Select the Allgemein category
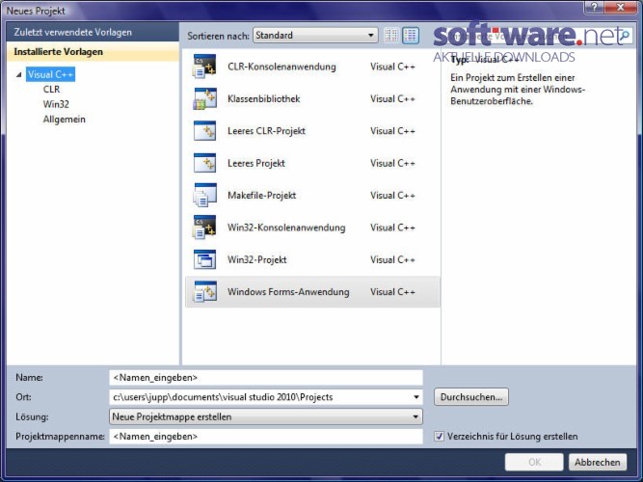Viewport: 643px width, 482px height. [x=64, y=120]
